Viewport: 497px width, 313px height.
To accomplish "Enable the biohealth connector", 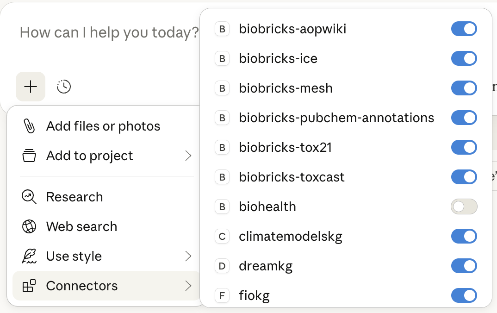I will (x=464, y=207).
